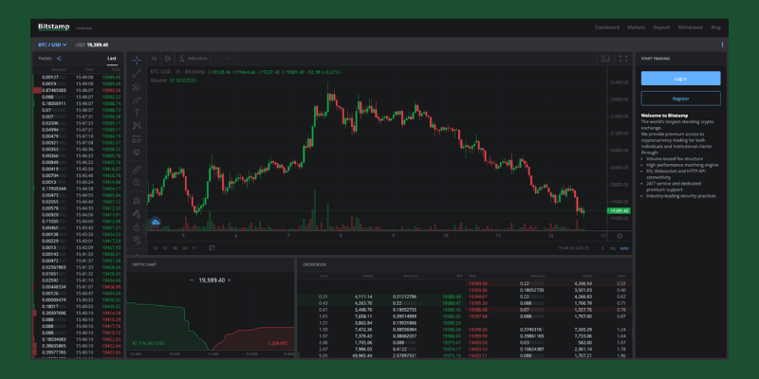Toggle log scale on chart
Screen dimensions: 759x379
pyautogui.click(x=612, y=248)
